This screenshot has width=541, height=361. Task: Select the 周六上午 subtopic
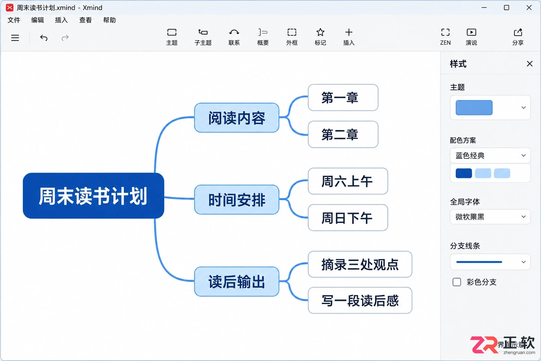point(348,181)
